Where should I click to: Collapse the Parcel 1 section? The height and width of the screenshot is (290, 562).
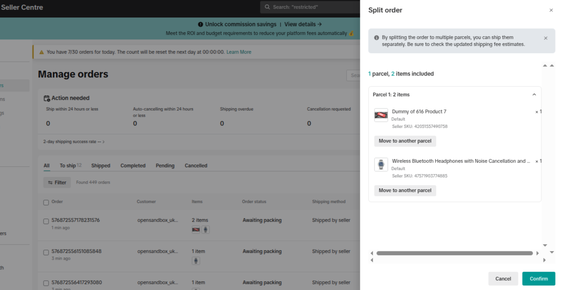(534, 95)
